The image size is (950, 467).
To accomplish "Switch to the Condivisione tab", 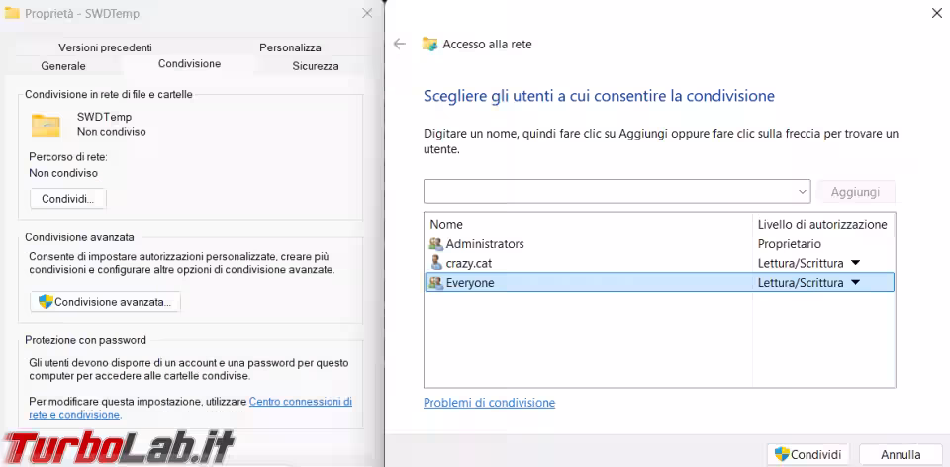I will tap(189, 63).
